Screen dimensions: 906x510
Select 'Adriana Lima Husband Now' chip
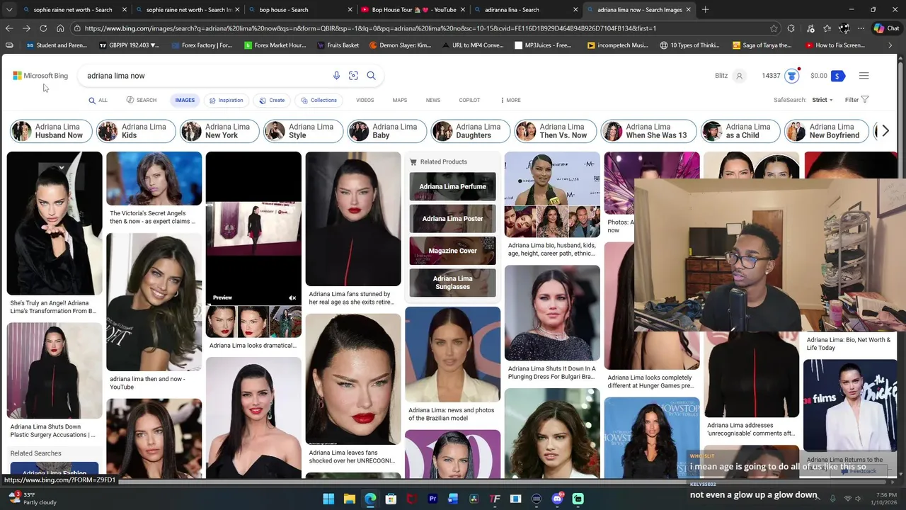pos(51,131)
